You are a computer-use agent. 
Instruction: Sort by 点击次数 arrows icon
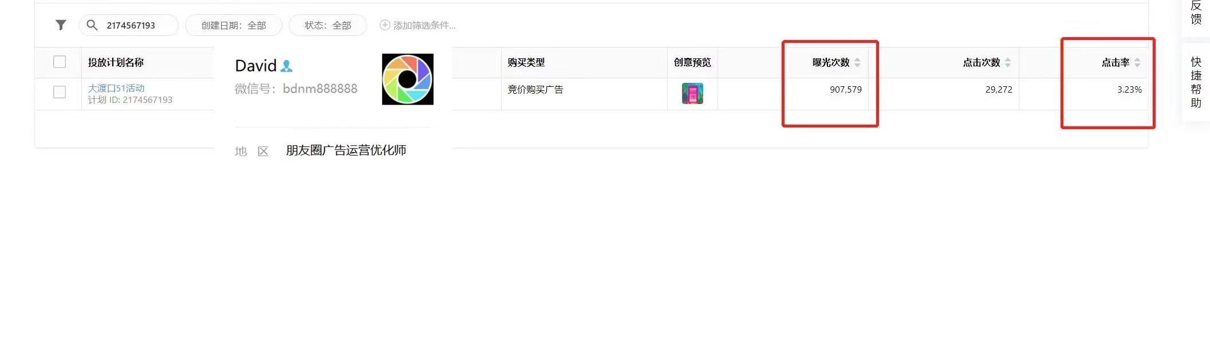click(1008, 62)
